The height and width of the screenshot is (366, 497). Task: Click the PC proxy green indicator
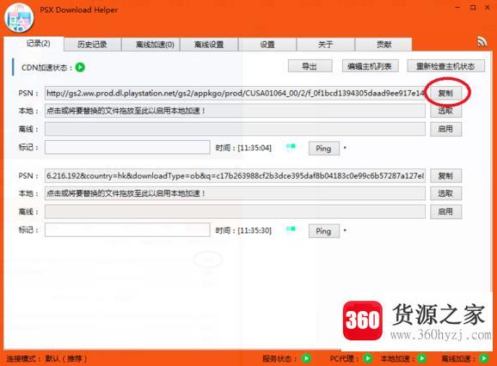click(367, 358)
